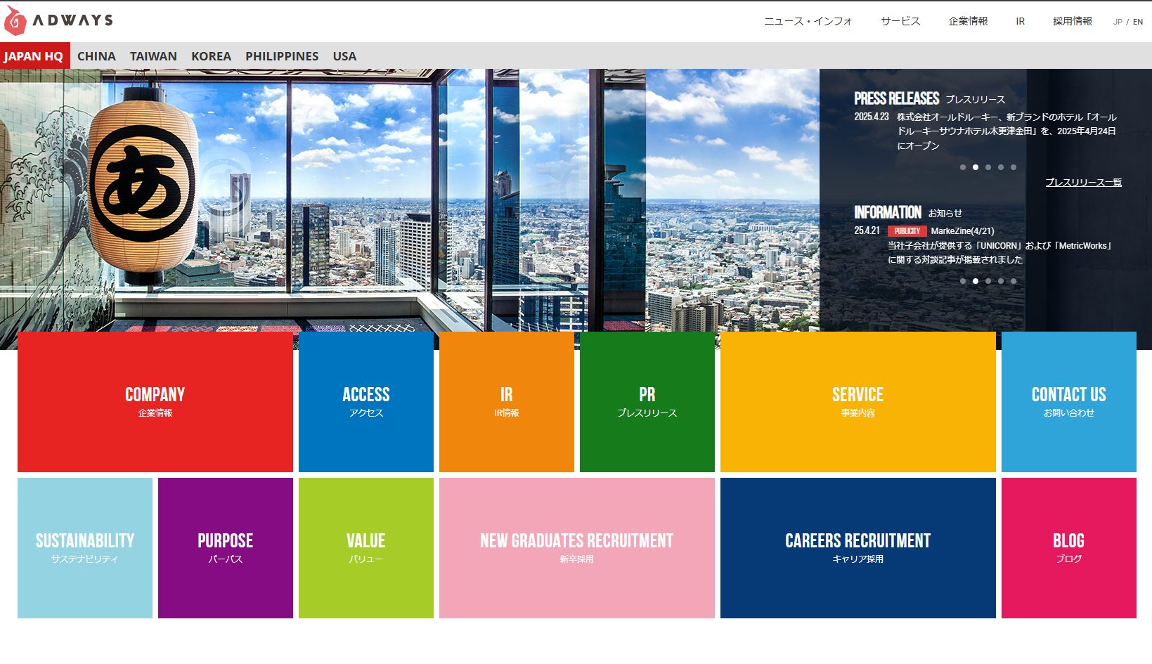Open the blue ACCESS tile
The height and width of the screenshot is (664, 1152).
[366, 402]
